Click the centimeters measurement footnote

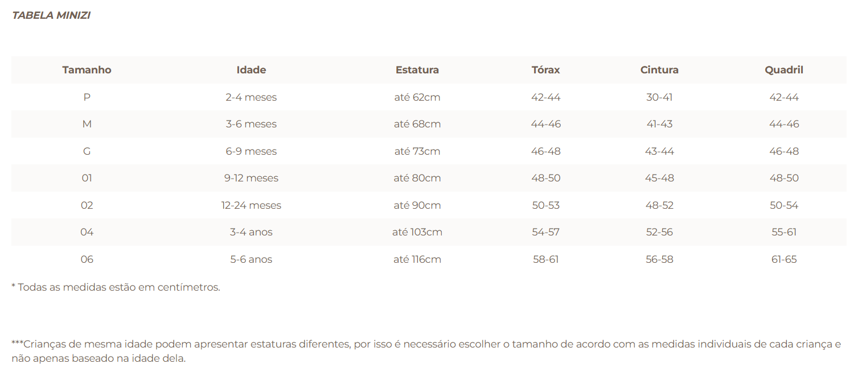click(x=116, y=287)
